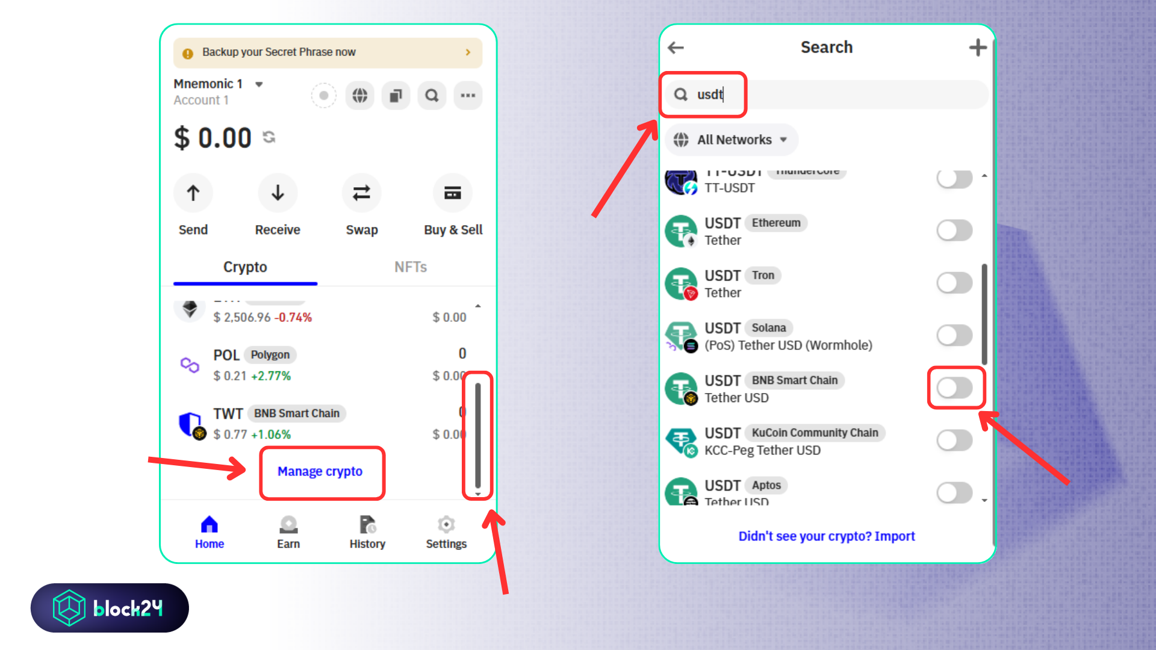Click the warning icon on backup banner

point(188,54)
